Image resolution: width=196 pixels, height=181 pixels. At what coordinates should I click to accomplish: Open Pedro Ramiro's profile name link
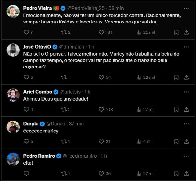click(39, 156)
